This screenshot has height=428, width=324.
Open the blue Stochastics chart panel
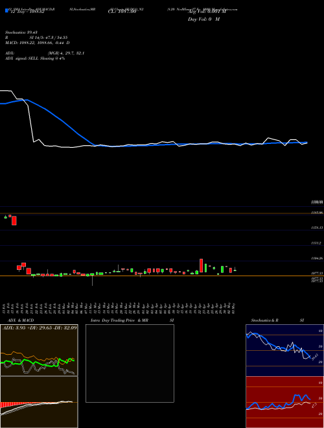pyautogui.click(x=284, y=350)
